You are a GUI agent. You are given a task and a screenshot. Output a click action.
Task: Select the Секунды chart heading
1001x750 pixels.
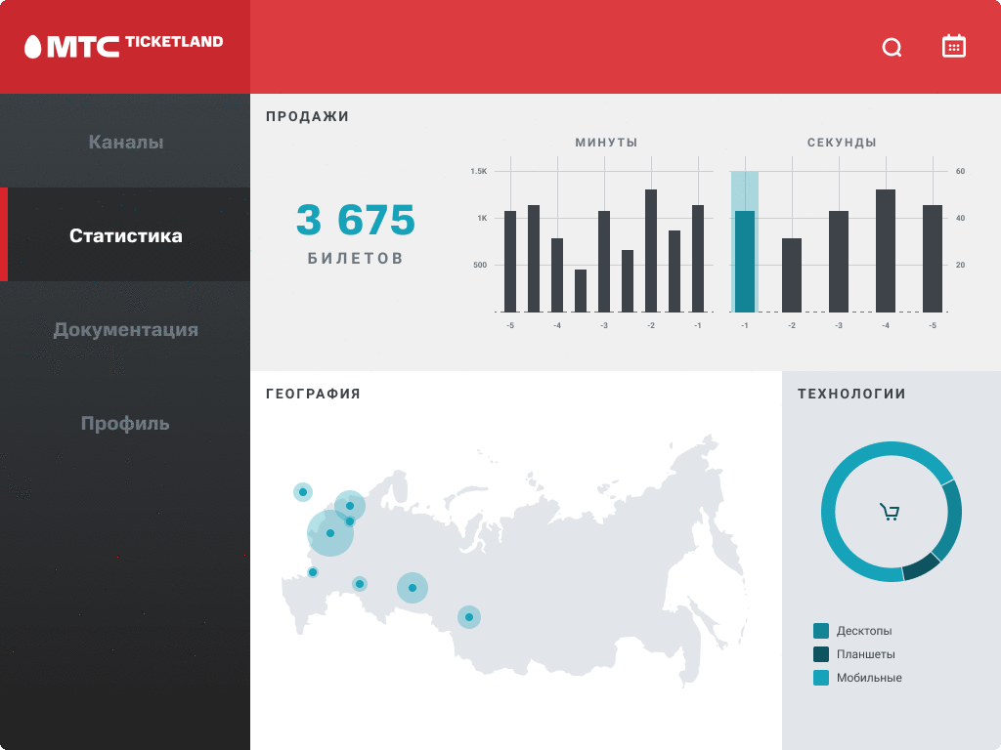[x=842, y=143]
